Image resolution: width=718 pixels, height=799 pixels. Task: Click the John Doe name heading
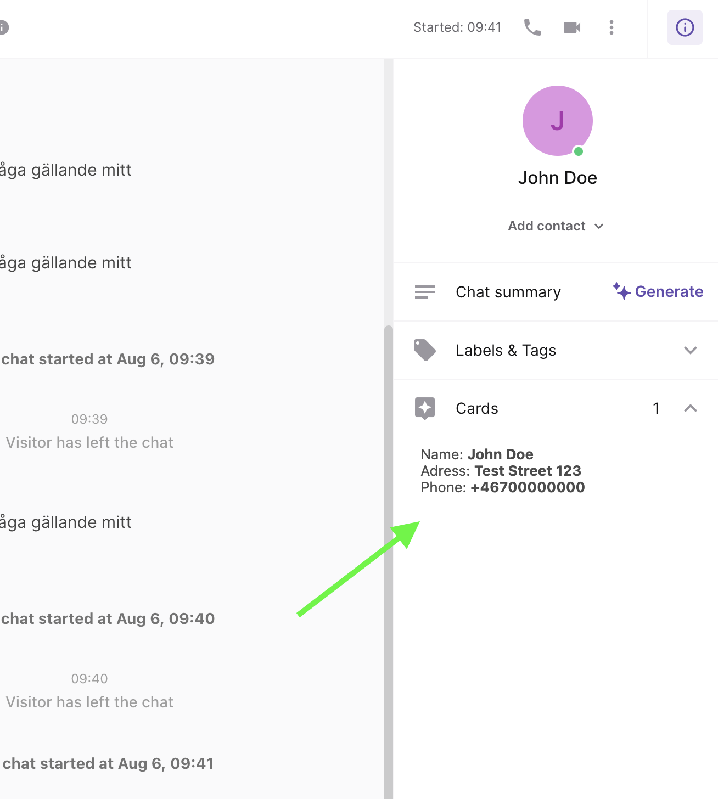557,178
